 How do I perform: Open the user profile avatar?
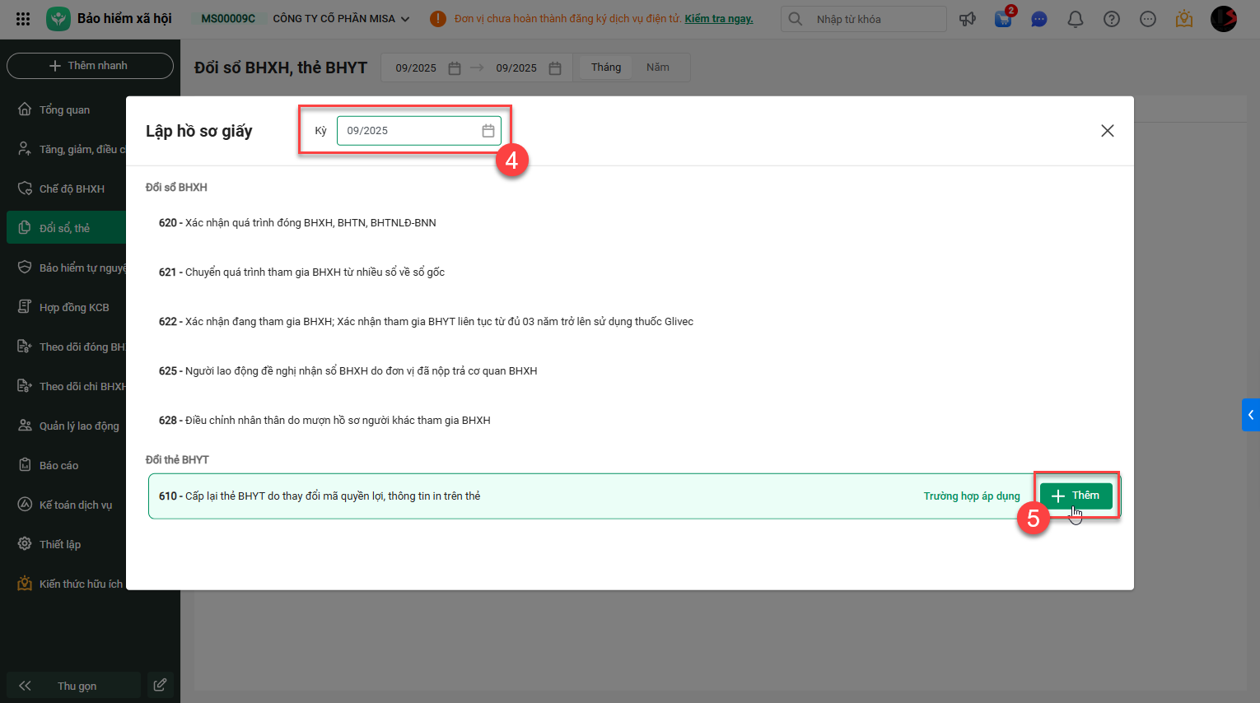click(1224, 19)
